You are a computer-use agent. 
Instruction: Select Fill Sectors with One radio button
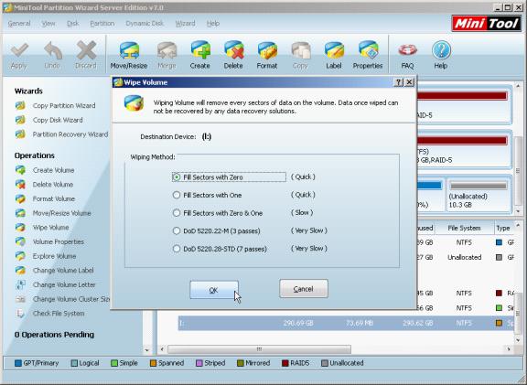[176, 195]
